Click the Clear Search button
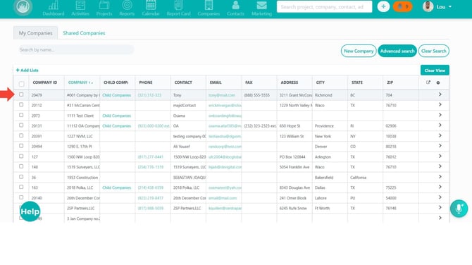 coord(434,51)
